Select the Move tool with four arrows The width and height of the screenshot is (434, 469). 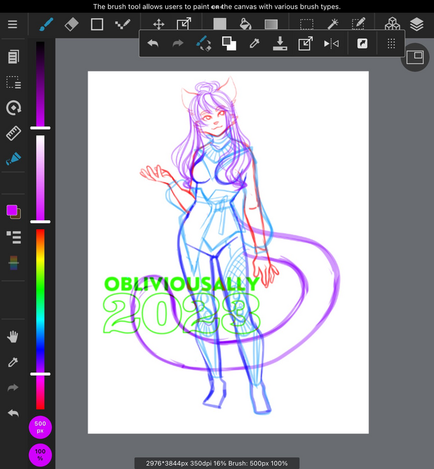158,24
